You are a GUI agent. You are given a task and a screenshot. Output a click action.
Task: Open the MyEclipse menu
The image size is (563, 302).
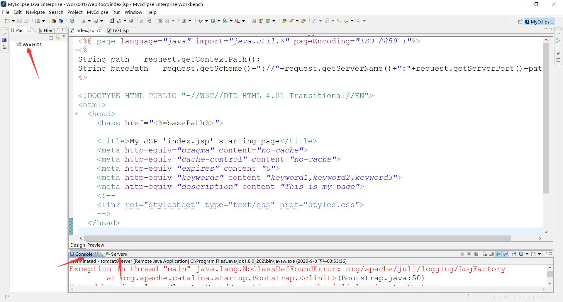tap(97, 12)
